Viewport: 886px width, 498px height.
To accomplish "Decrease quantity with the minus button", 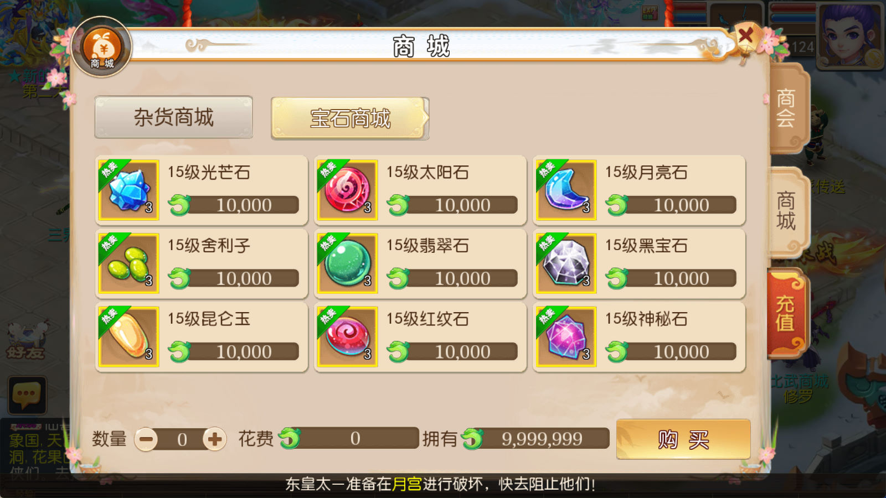I will coord(146,439).
